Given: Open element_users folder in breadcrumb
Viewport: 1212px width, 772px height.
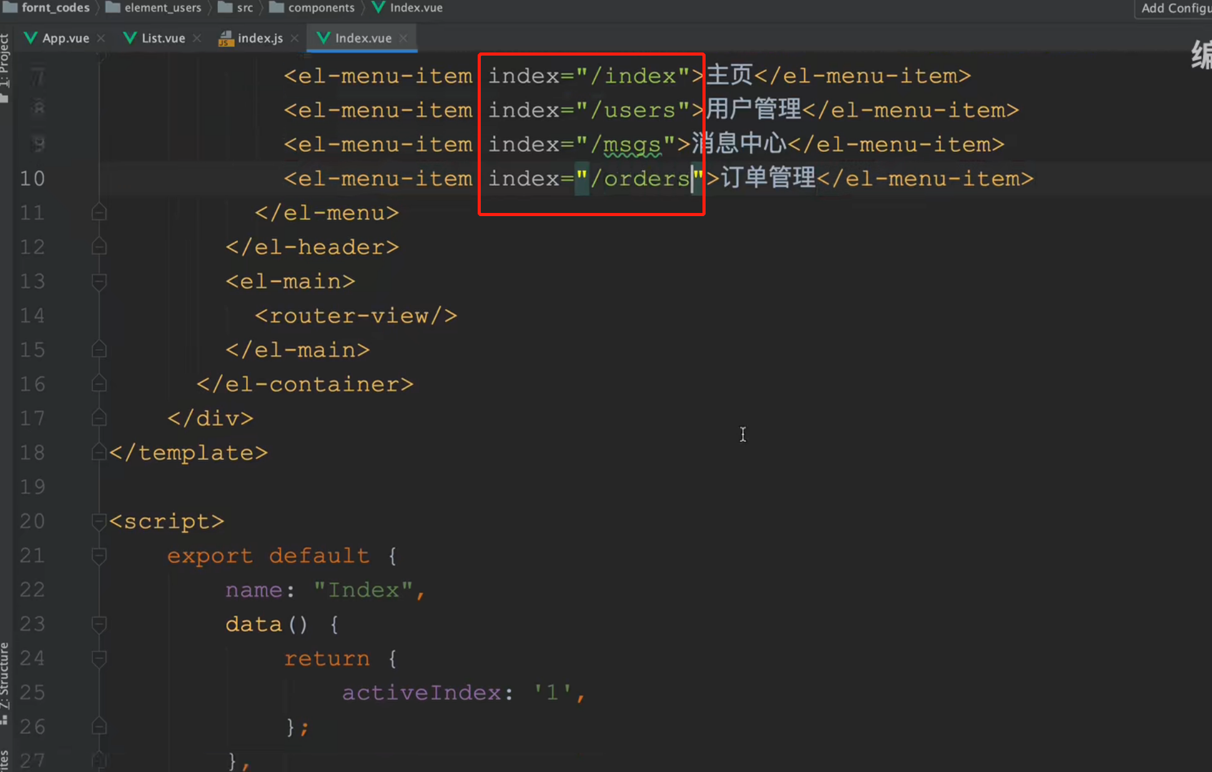Looking at the screenshot, I should coord(154,7).
